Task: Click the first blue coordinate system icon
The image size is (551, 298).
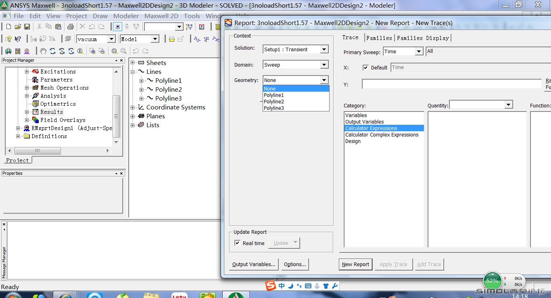Action: [x=197, y=39]
